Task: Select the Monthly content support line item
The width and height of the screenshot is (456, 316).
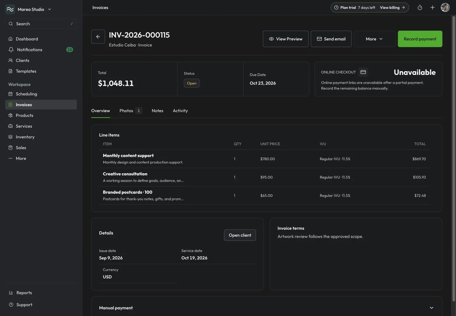Action: tap(264, 159)
